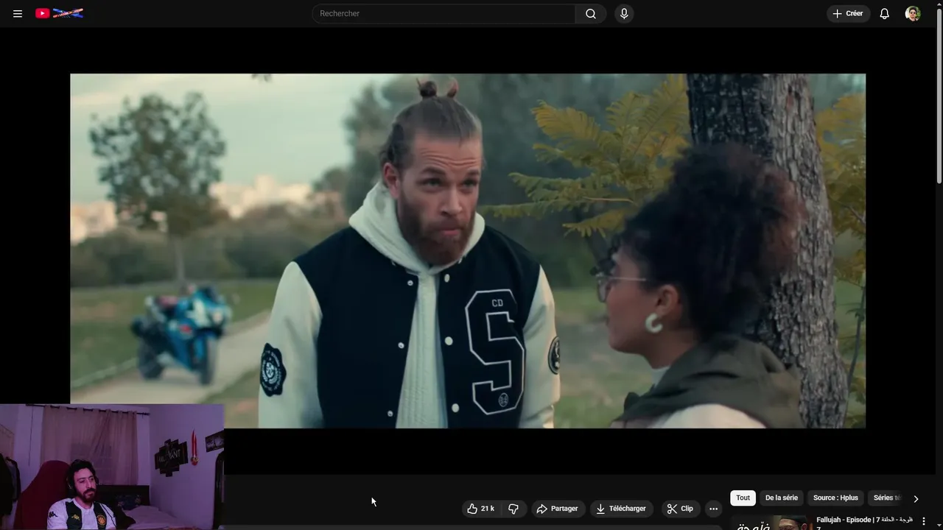Open the Partager share dialog
This screenshot has width=943, height=530.
tap(557, 509)
